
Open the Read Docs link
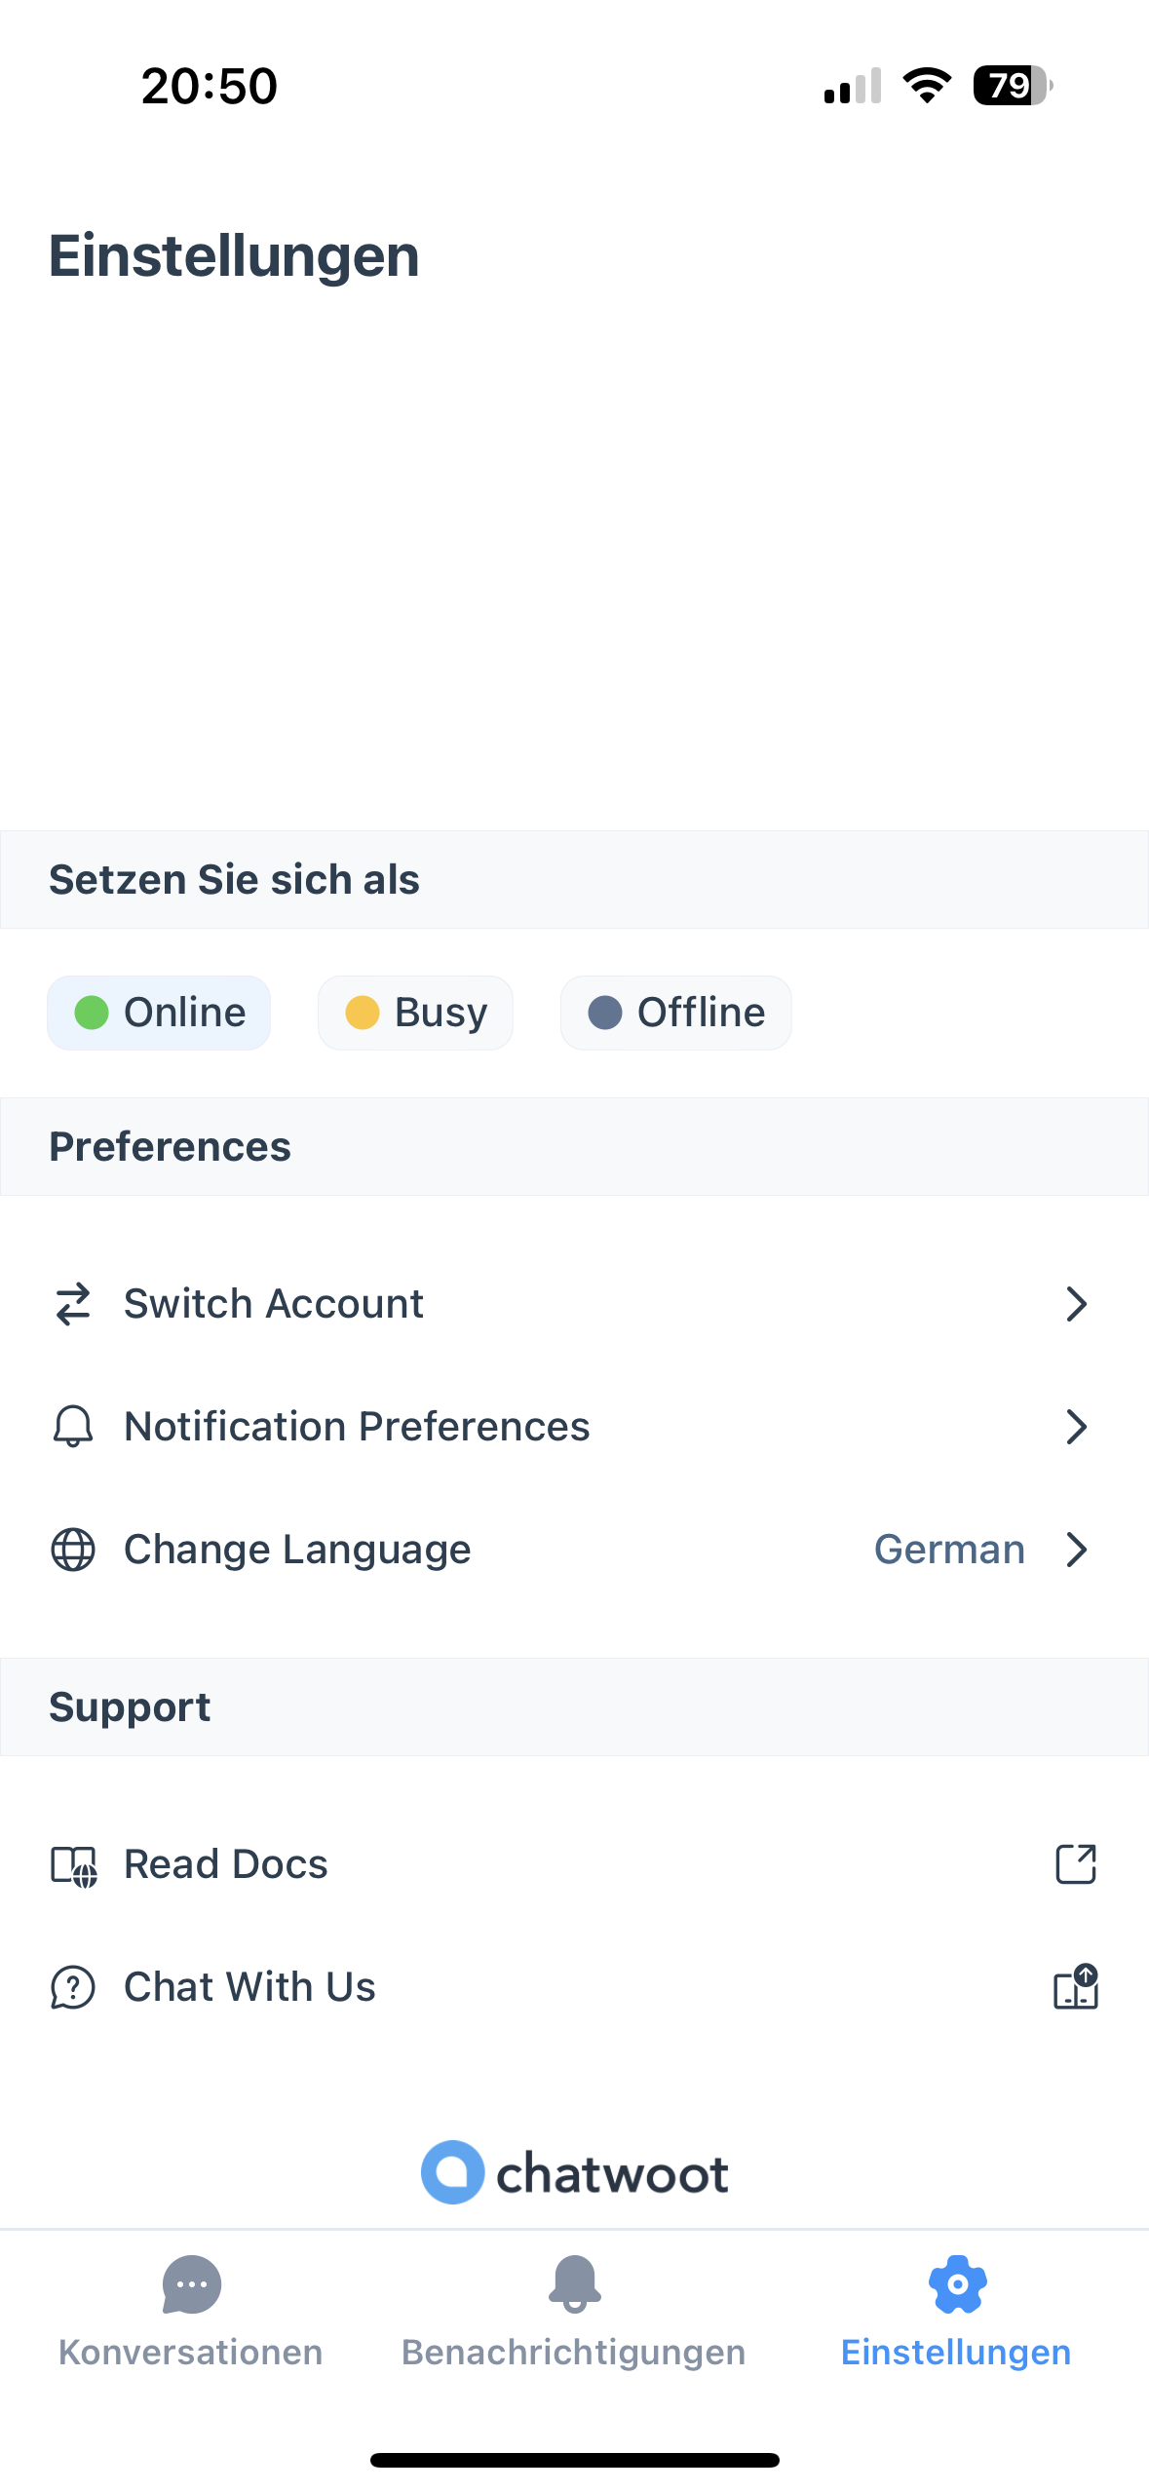(226, 1865)
